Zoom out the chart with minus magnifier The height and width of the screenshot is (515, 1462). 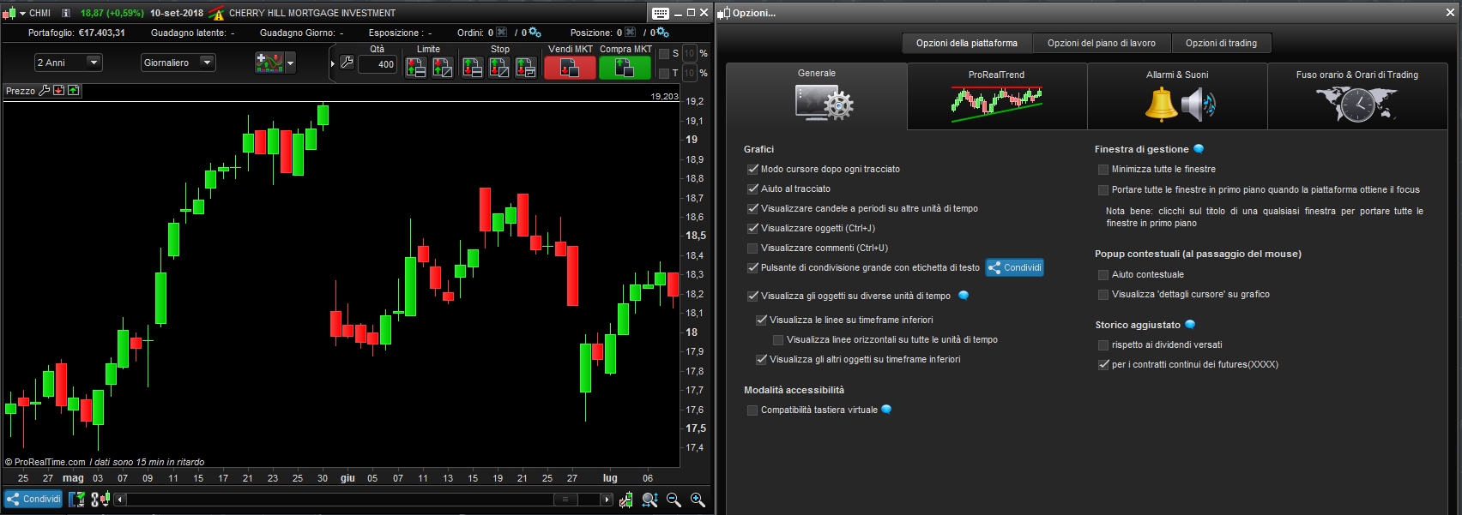tap(674, 499)
